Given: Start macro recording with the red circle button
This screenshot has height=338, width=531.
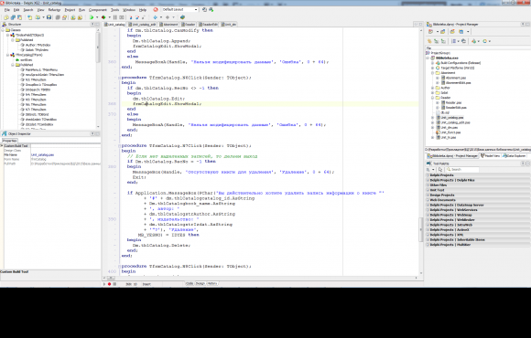Looking at the screenshot, I should point(109,284).
